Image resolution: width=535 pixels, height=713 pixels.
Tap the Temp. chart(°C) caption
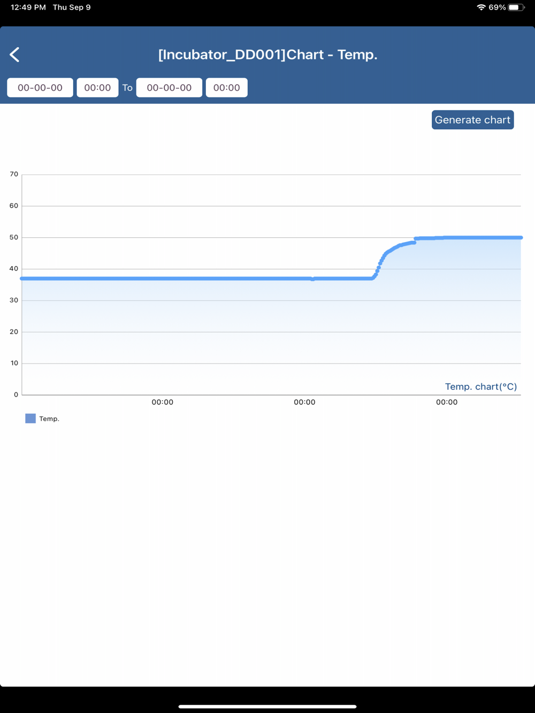[x=481, y=386]
